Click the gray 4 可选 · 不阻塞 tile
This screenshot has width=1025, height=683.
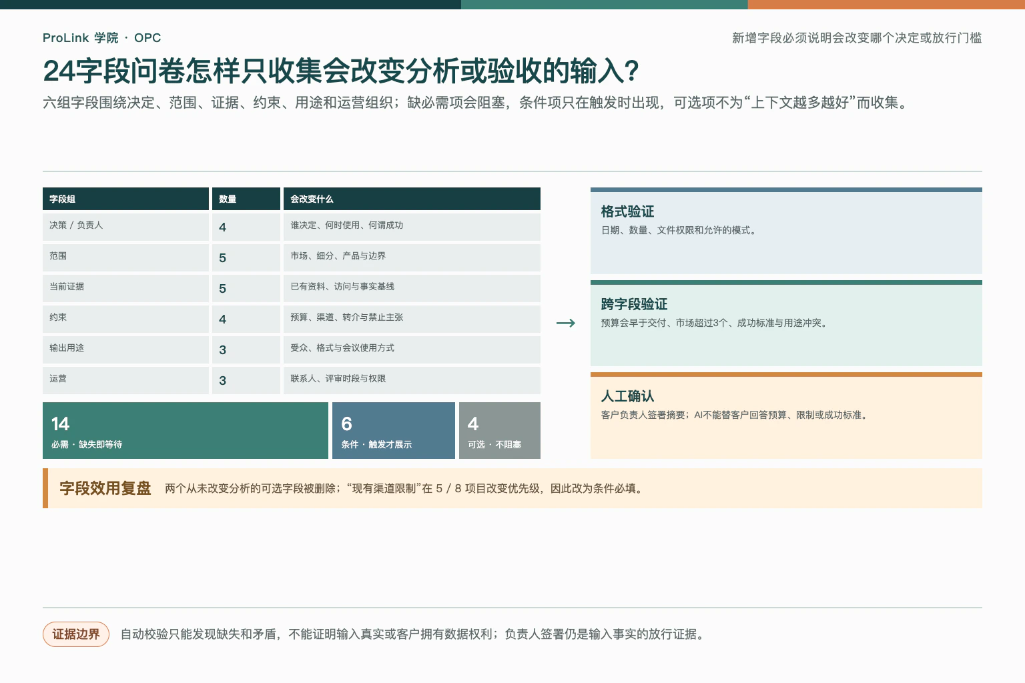coord(500,430)
